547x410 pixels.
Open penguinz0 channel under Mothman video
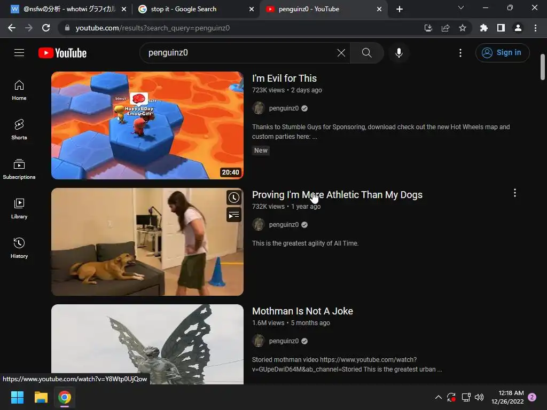coord(284,341)
